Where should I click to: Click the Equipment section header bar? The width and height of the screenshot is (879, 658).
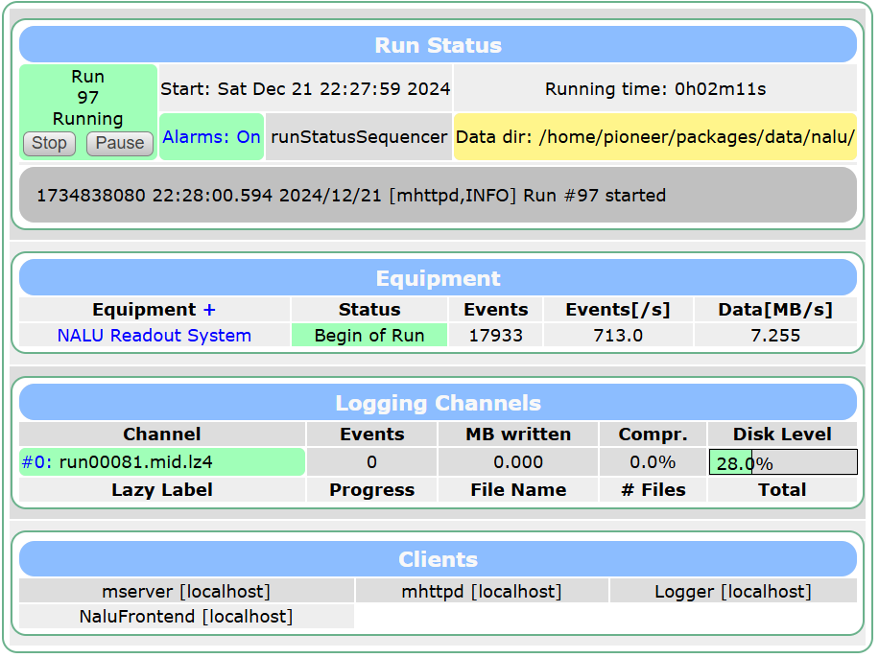pos(438,278)
